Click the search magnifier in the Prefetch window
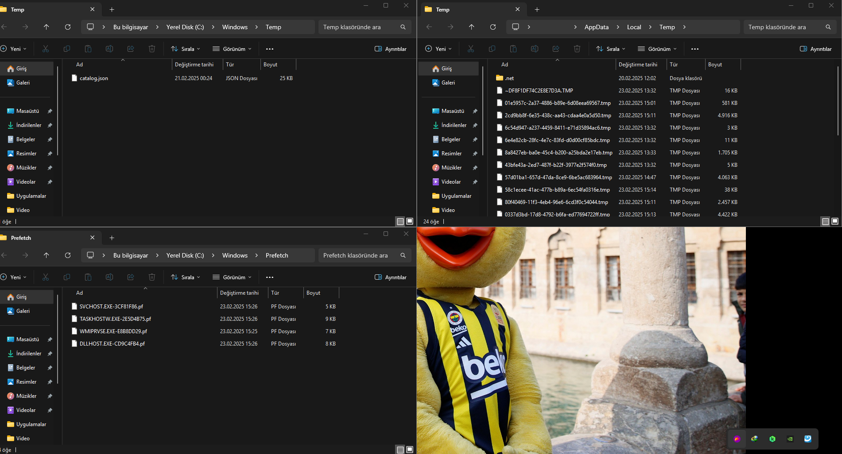The image size is (842, 454). click(x=403, y=255)
